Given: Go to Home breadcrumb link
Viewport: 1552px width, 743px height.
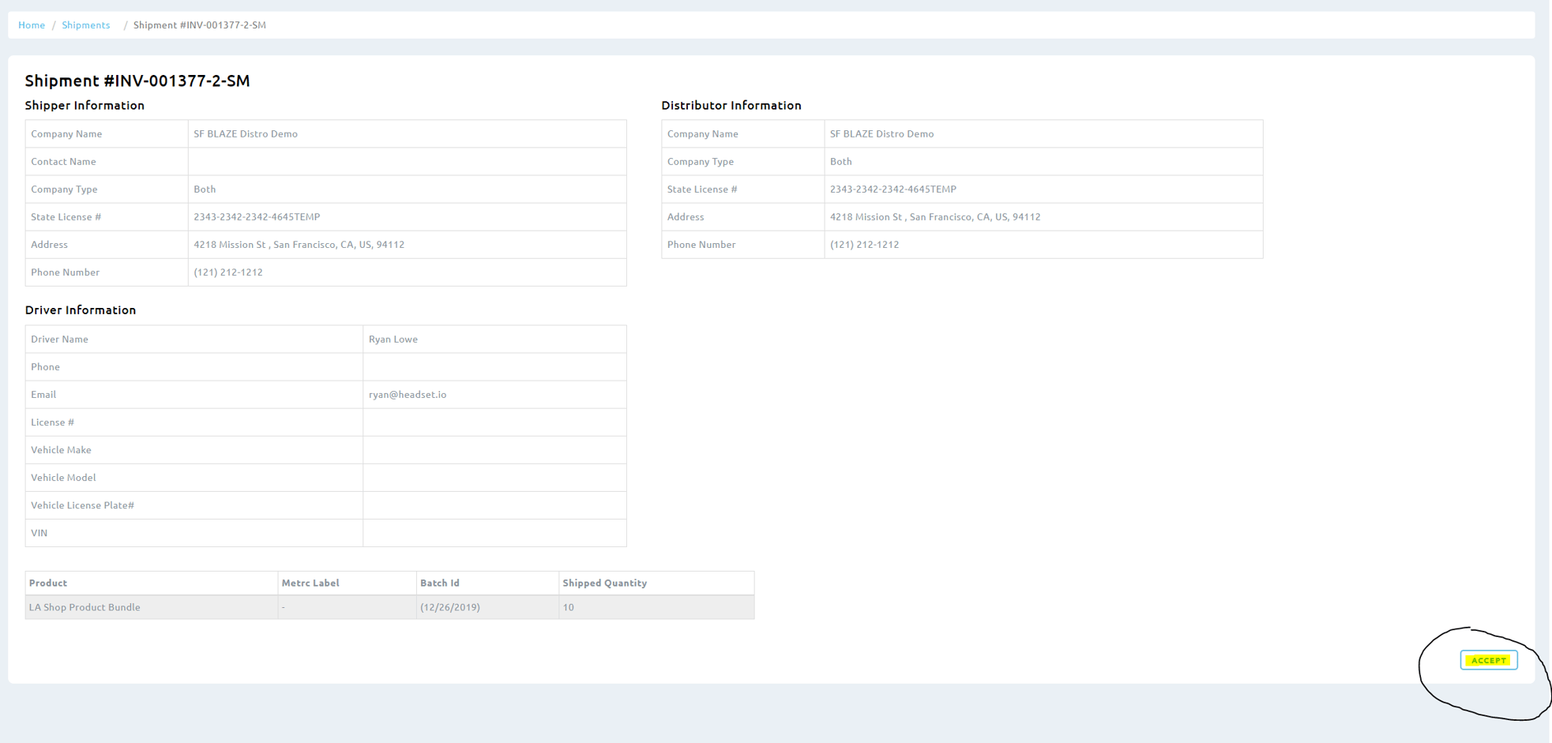Looking at the screenshot, I should point(32,25).
